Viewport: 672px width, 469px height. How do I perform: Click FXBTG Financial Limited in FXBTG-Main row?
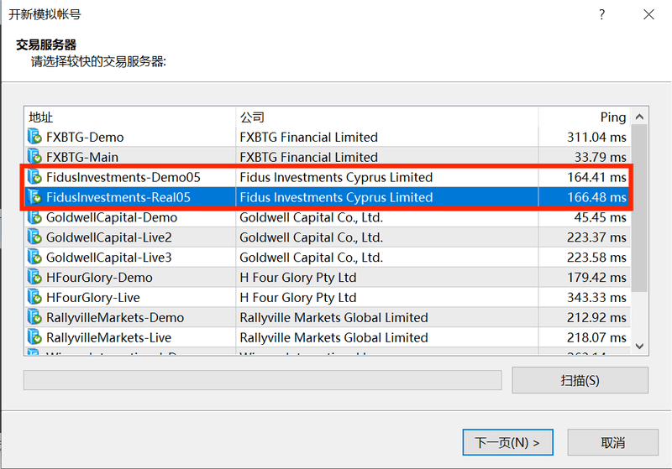tap(308, 157)
